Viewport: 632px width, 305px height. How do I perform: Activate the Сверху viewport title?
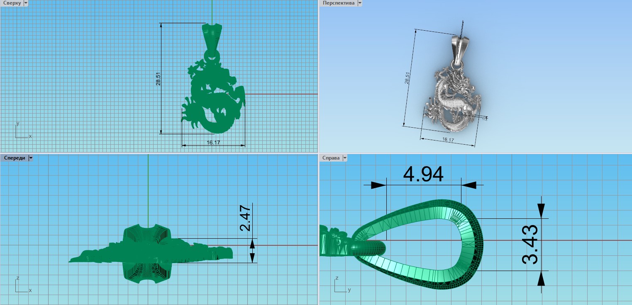12,3
